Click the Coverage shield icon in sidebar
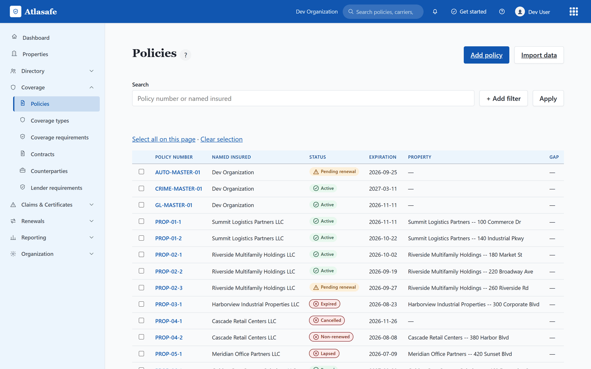 13,87
